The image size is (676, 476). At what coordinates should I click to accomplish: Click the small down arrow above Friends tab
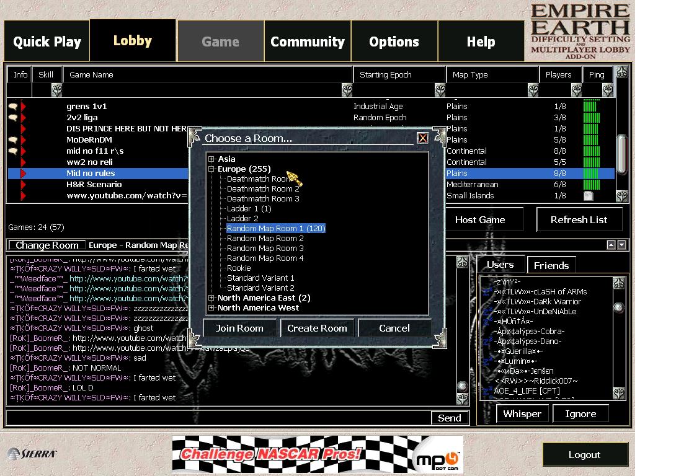pos(621,245)
